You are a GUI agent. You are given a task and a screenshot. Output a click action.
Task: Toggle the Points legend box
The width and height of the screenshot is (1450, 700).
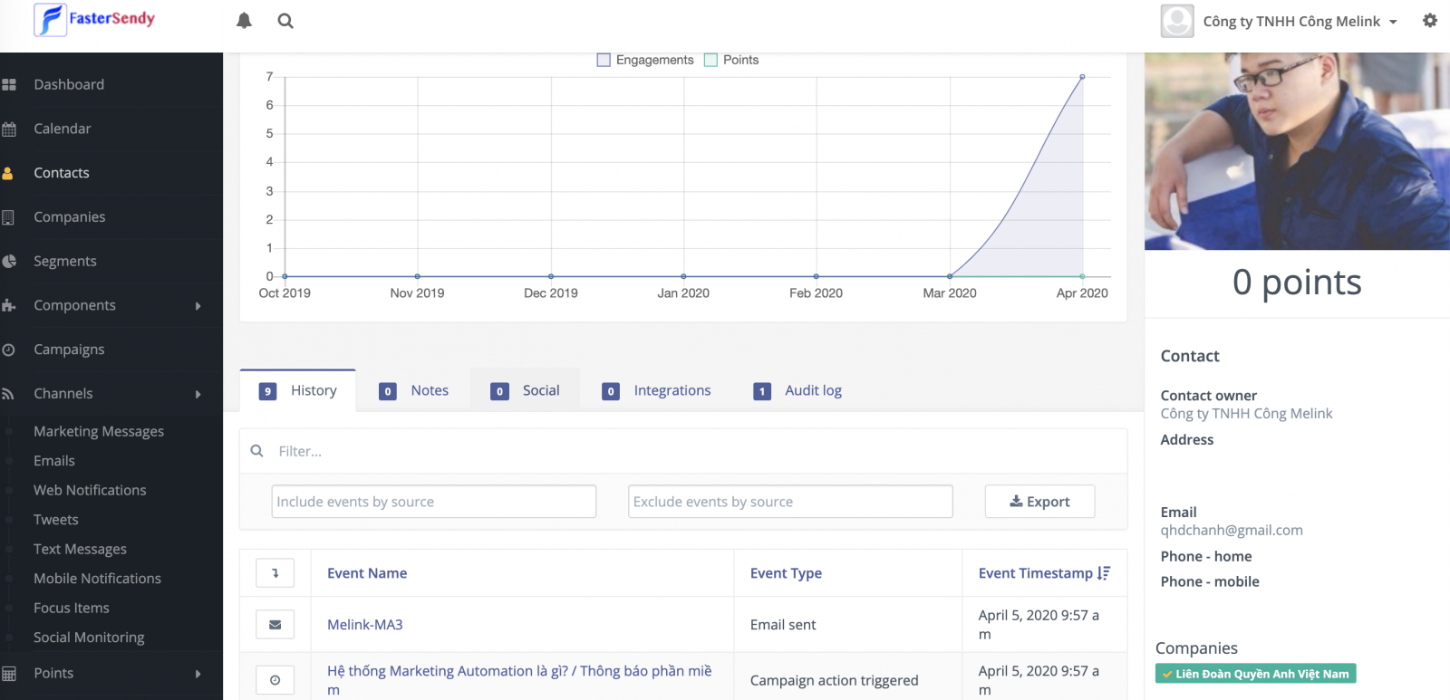tap(711, 60)
